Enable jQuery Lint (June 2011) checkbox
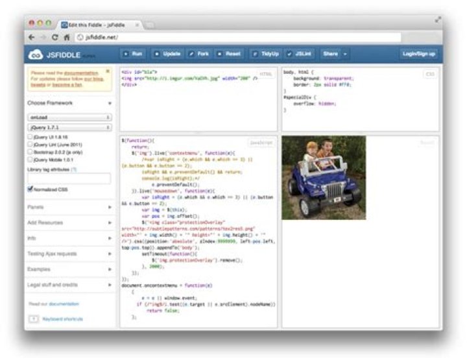This screenshot has height=364, width=467. click(30, 144)
